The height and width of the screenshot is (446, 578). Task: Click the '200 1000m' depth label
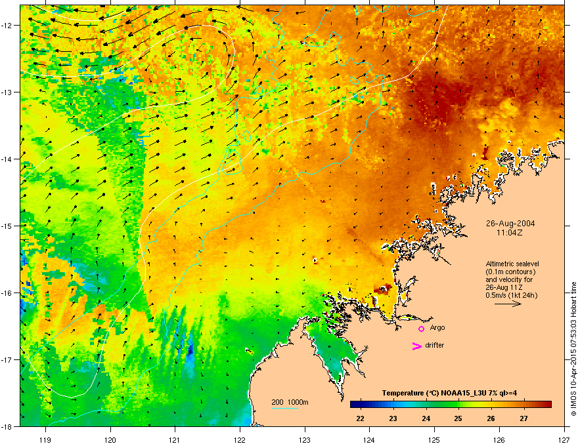(x=290, y=402)
